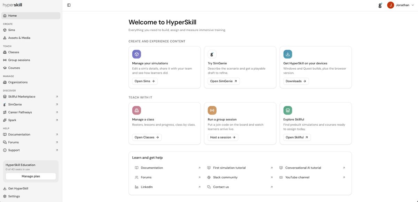
Task: Click the Open SimGenie button
Action: click(x=224, y=81)
